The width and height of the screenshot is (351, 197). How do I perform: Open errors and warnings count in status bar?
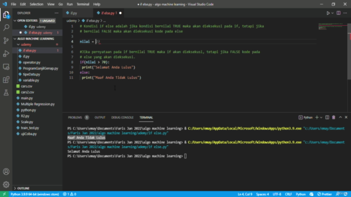click(70, 194)
